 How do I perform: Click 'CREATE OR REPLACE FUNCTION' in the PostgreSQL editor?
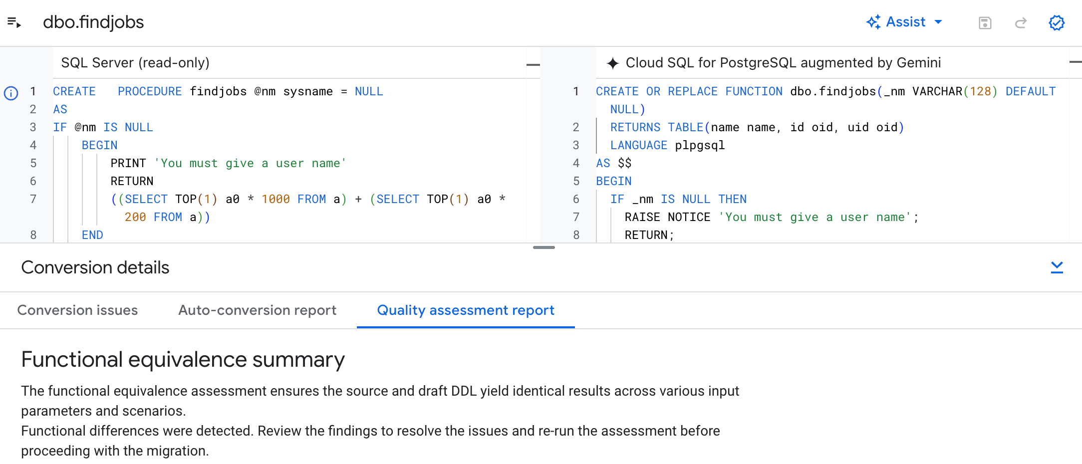click(689, 92)
